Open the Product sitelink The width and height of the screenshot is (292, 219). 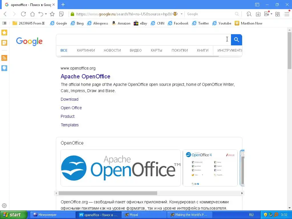point(68,116)
